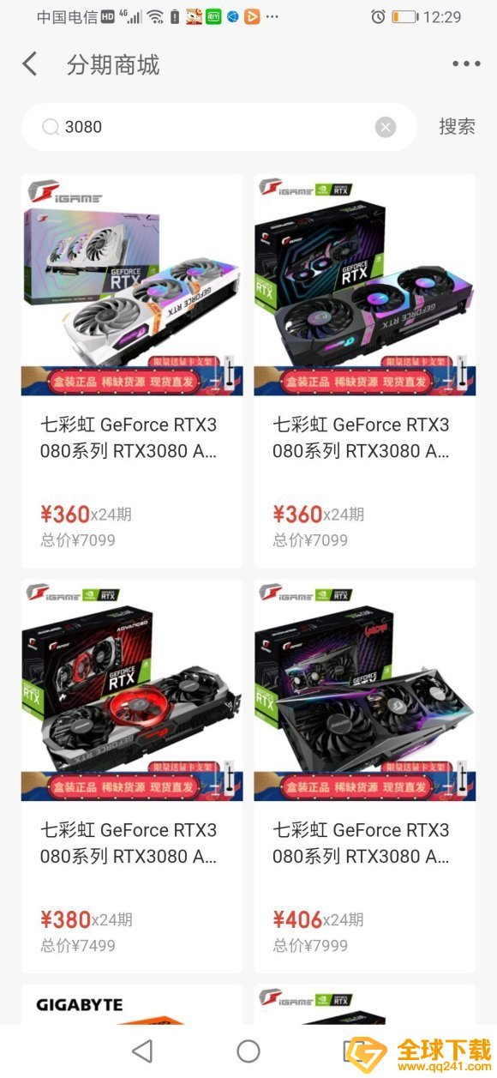Screen dimensions: 497x1078
Task: Clear the search text with the X icon
Action: pos(386,127)
